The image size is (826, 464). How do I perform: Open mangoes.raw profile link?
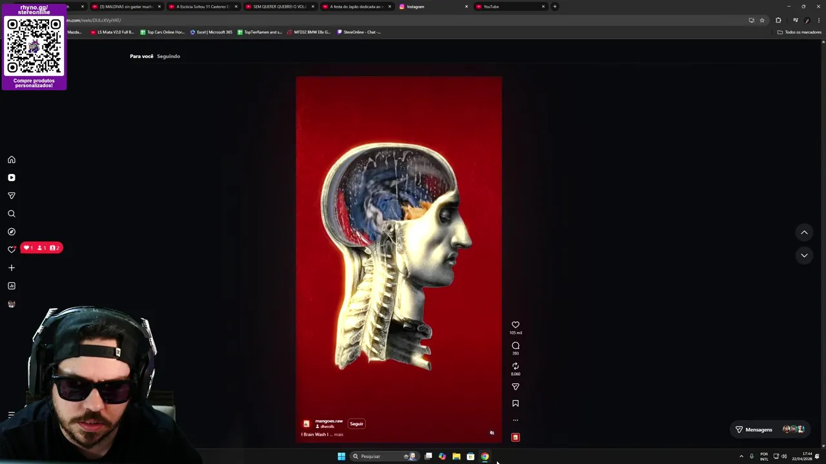(329, 421)
